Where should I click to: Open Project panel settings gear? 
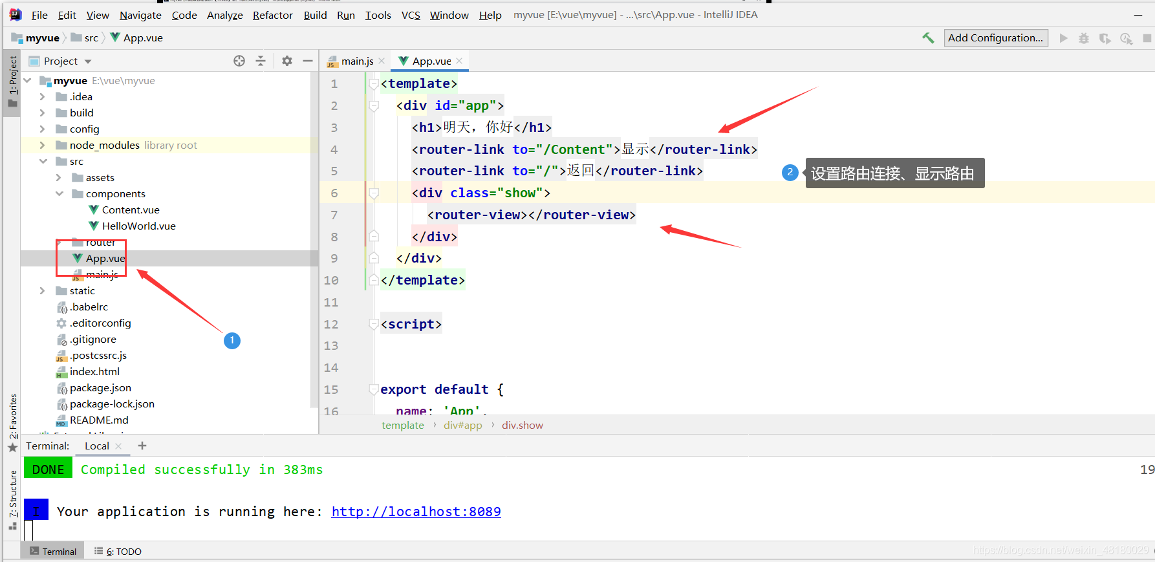[287, 61]
